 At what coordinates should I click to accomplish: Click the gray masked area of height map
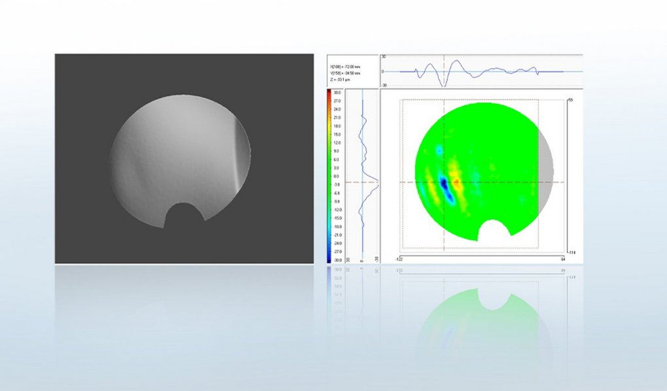click(546, 173)
